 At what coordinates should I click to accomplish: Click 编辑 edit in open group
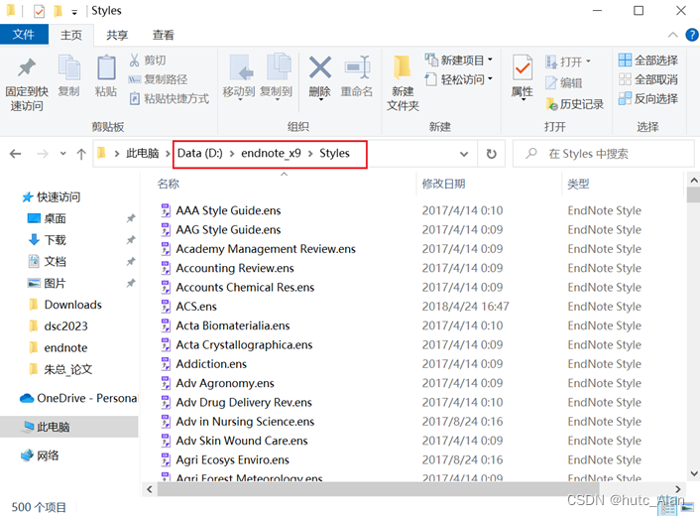pos(564,82)
